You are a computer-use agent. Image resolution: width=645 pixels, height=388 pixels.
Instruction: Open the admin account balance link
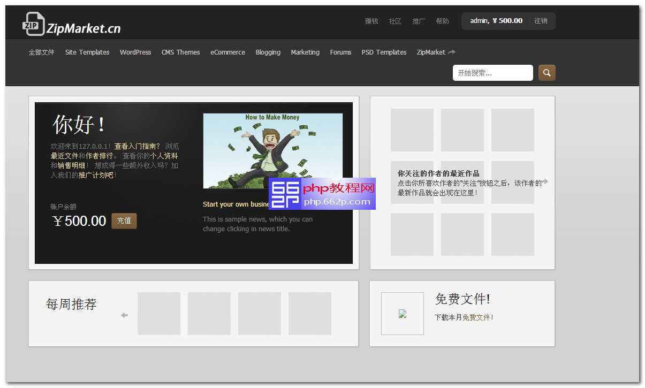click(x=496, y=21)
